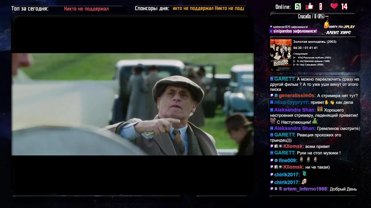
Task: Click the bearded face emote from chirik2017
Action: (304, 182)
